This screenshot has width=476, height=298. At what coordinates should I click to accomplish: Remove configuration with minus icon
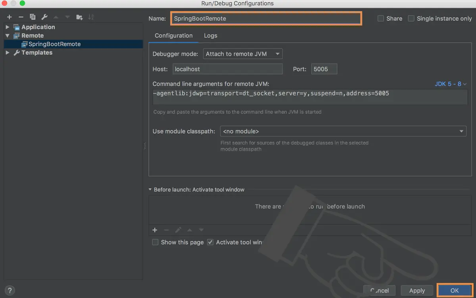pyautogui.click(x=21, y=17)
